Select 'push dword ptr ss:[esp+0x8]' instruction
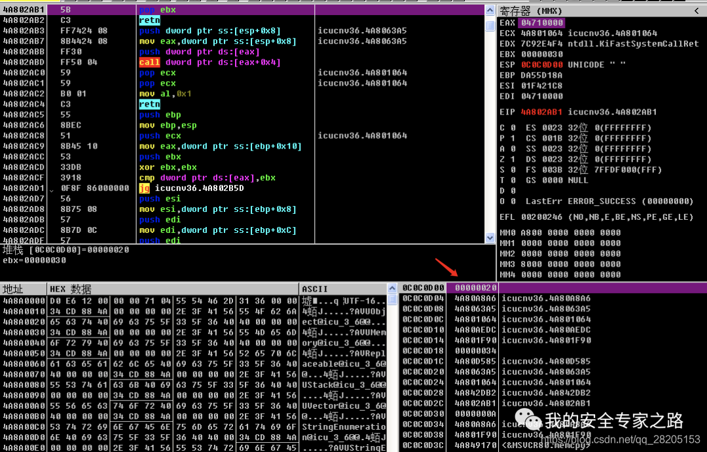 coord(209,31)
